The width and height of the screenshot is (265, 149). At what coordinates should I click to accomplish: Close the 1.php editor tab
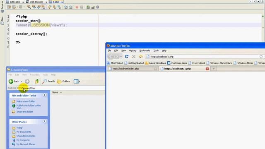coord(62,2)
